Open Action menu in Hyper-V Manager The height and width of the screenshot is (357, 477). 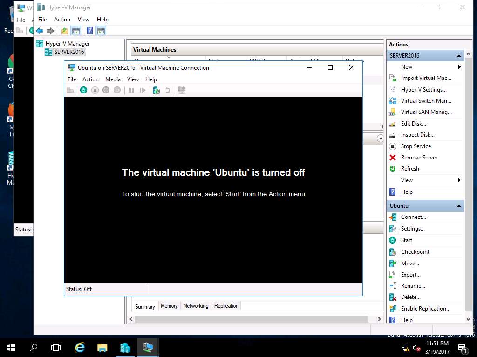[x=62, y=20]
